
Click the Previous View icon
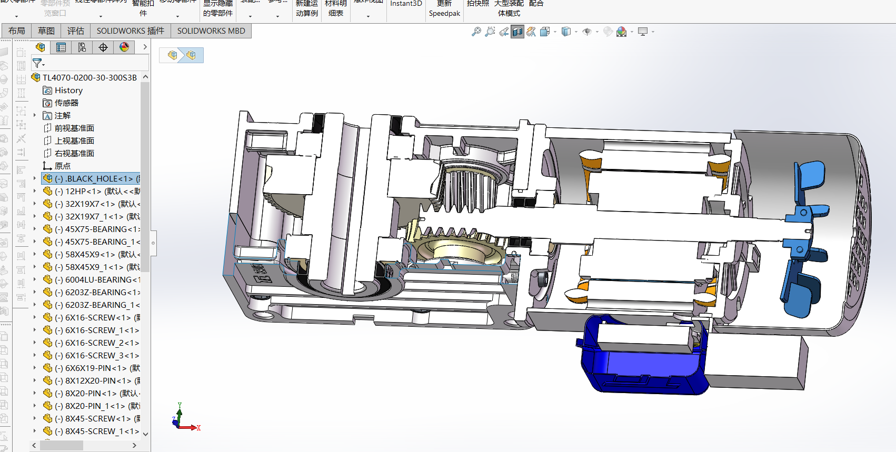504,32
